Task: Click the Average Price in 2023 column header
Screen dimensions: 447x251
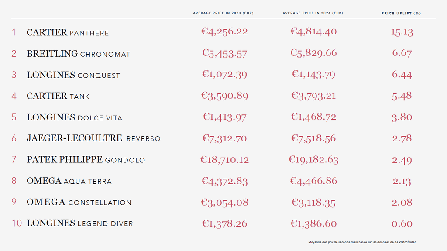Action: (x=223, y=13)
